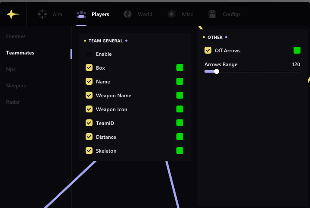Tick the Enable checkbox in Team General

[89, 54]
